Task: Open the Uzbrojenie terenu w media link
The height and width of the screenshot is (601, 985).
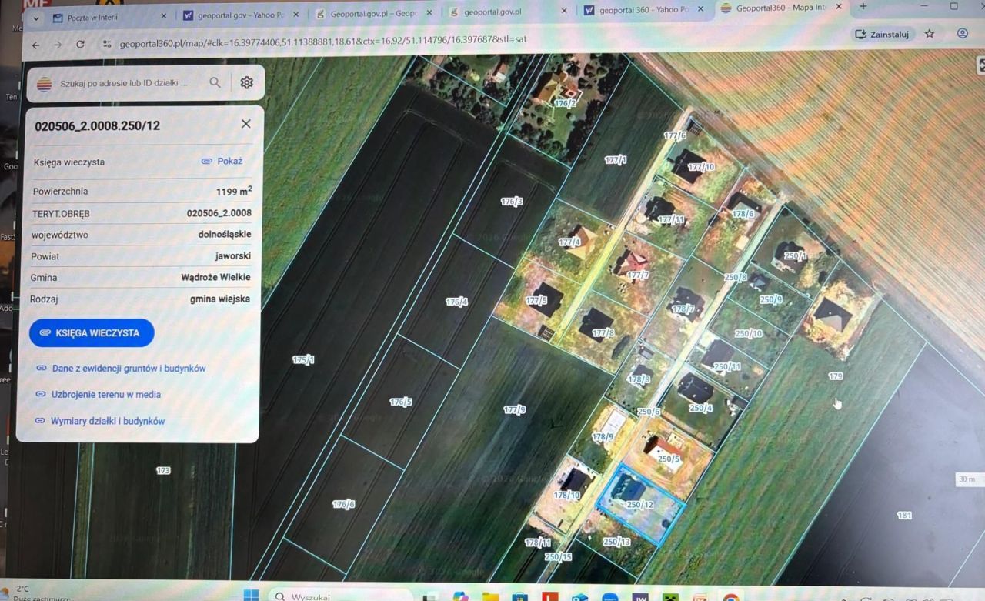Action: [98, 395]
